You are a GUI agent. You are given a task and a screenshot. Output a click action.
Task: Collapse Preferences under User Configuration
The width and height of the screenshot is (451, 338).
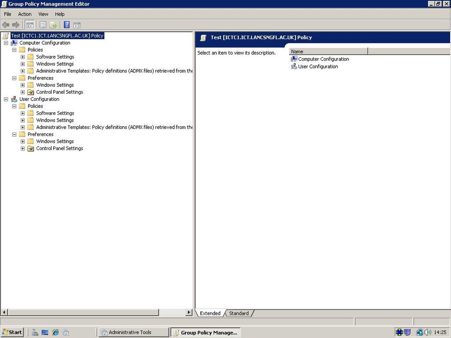[x=14, y=134]
